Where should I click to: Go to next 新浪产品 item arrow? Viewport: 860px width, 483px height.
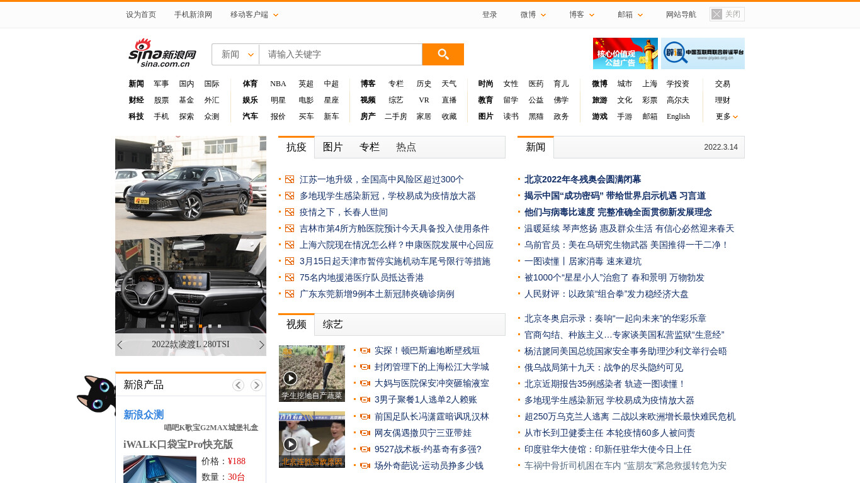(256, 385)
